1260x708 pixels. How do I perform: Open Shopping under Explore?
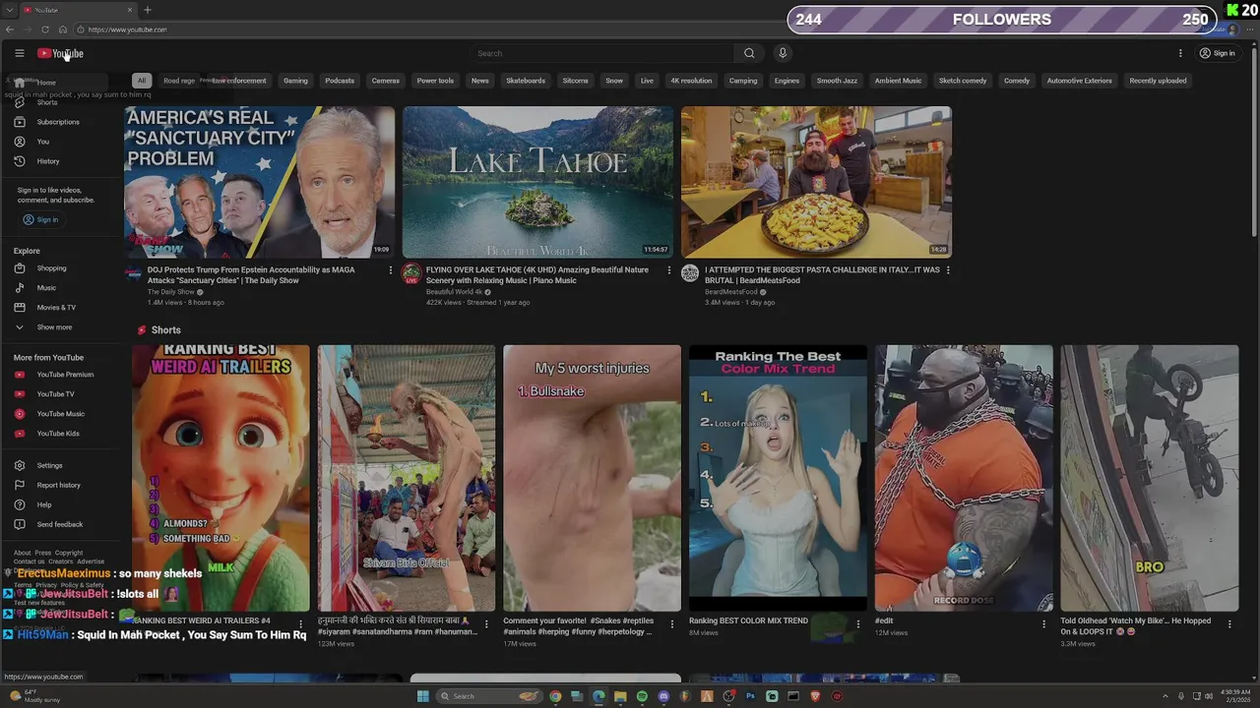coord(51,268)
